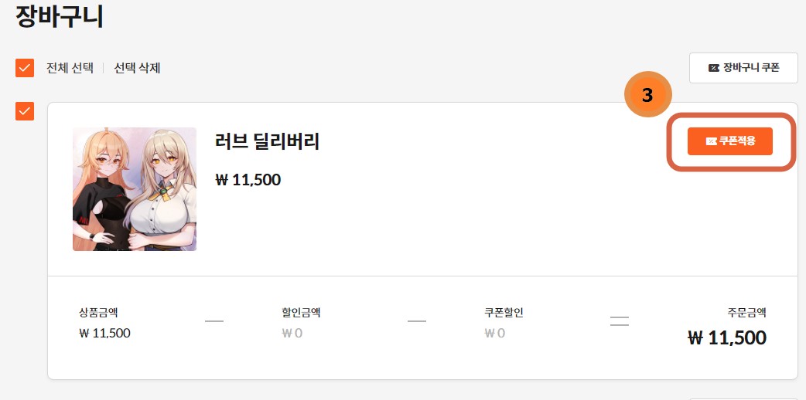Click the 장바구니 page heading
Screen dimensions: 806x400
[x=60, y=17]
